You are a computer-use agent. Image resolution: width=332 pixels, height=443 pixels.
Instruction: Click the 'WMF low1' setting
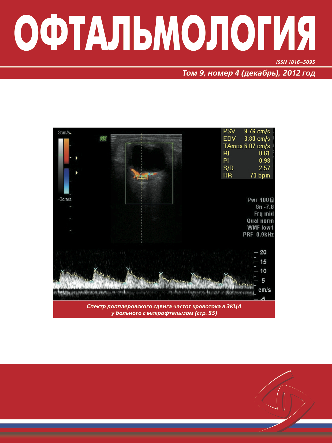click(260, 228)
